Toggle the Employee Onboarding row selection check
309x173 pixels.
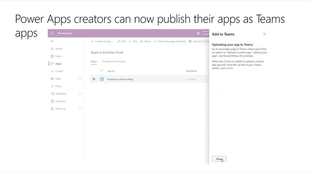(94, 79)
